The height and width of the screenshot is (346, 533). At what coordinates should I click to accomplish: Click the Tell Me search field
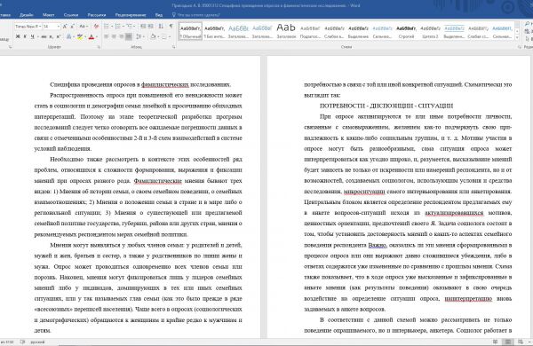tap(196, 15)
